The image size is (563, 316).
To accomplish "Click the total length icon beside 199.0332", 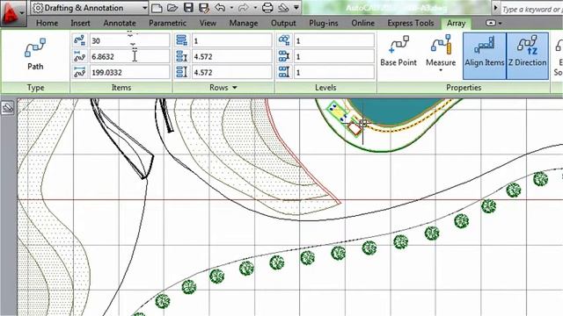I will pyautogui.click(x=79, y=72).
